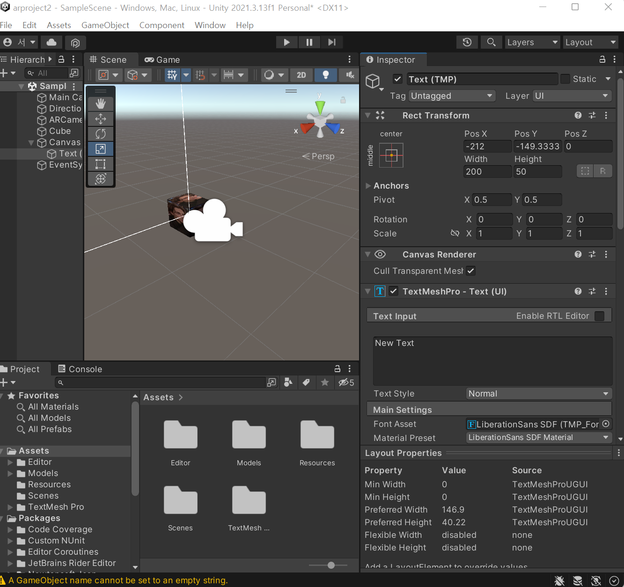Image resolution: width=624 pixels, height=587 pixels.
Task: Select the Move tool in Scene
Action: tap(101, 119)
